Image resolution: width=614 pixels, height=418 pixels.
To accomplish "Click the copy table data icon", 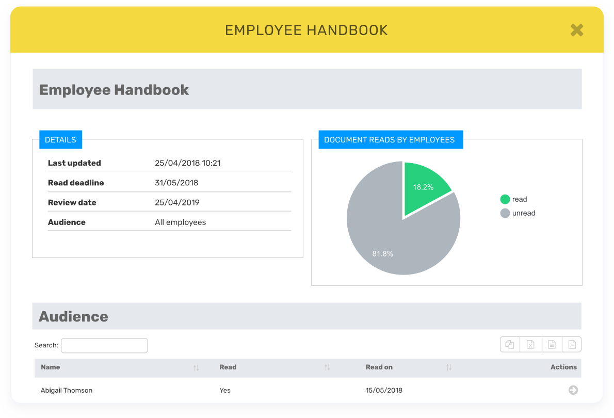I will pos(510,344).
